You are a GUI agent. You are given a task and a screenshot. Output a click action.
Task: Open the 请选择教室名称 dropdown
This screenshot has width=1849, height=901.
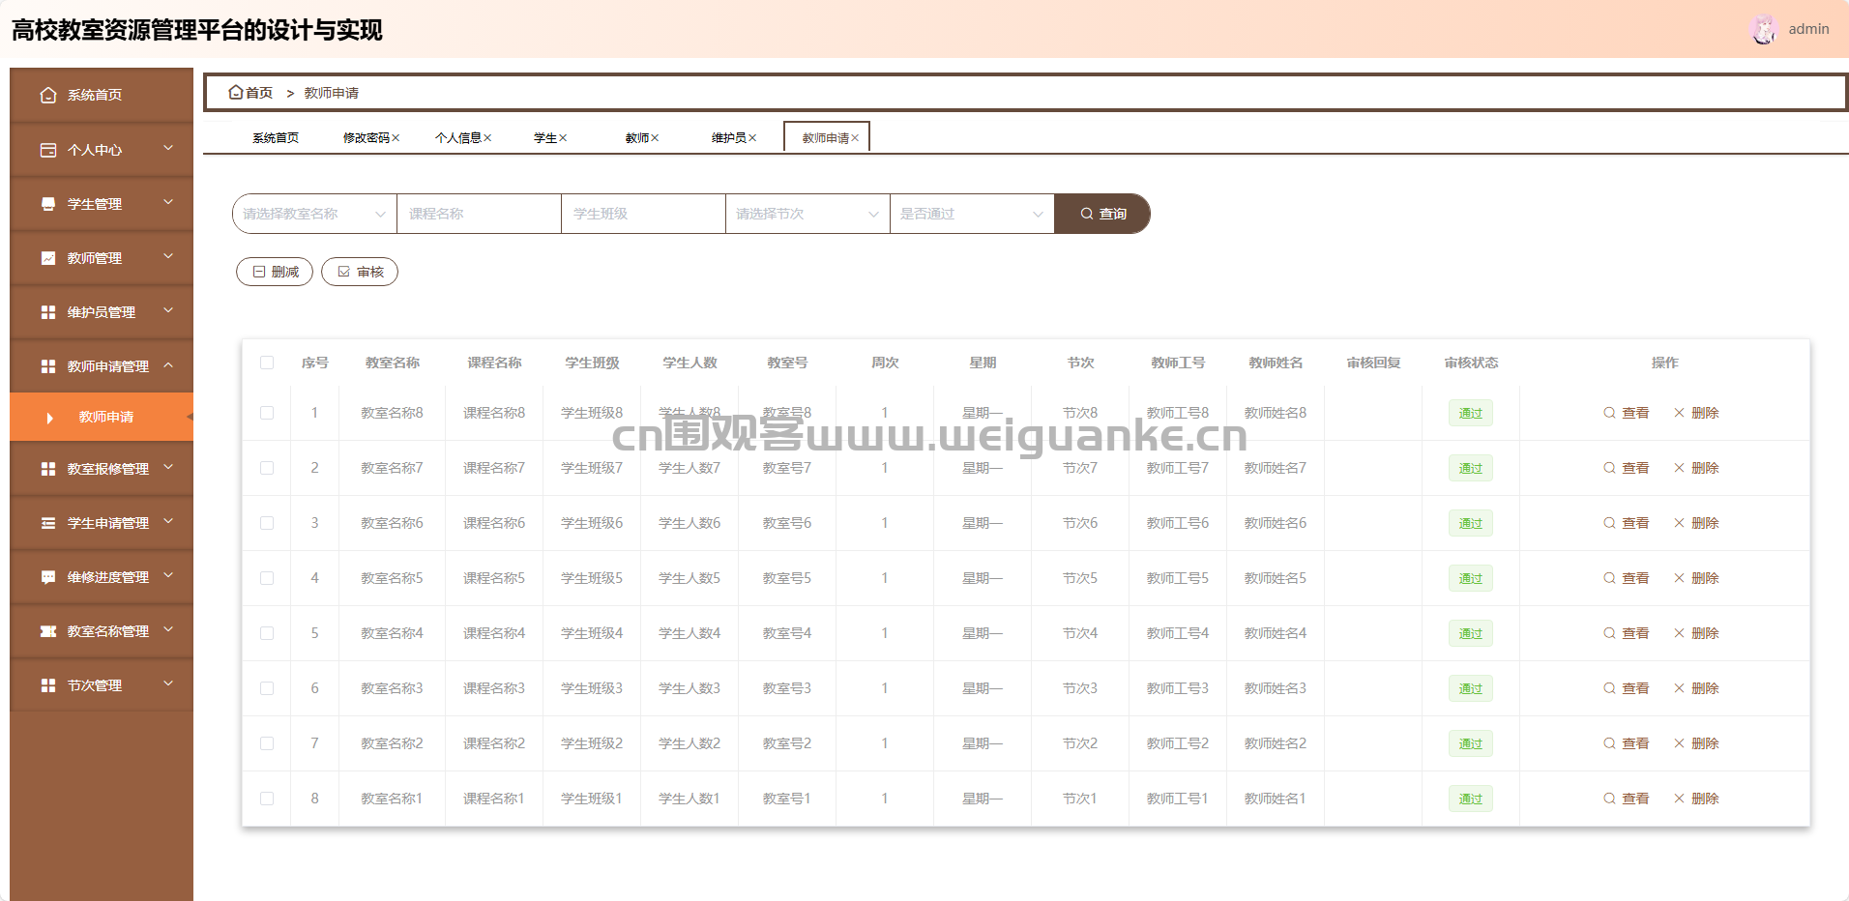[314, 214]
